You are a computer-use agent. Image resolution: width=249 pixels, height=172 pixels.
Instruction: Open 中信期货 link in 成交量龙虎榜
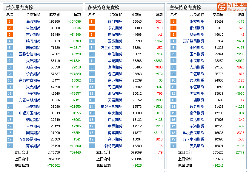pyautogui.click(x=33, y=28)
